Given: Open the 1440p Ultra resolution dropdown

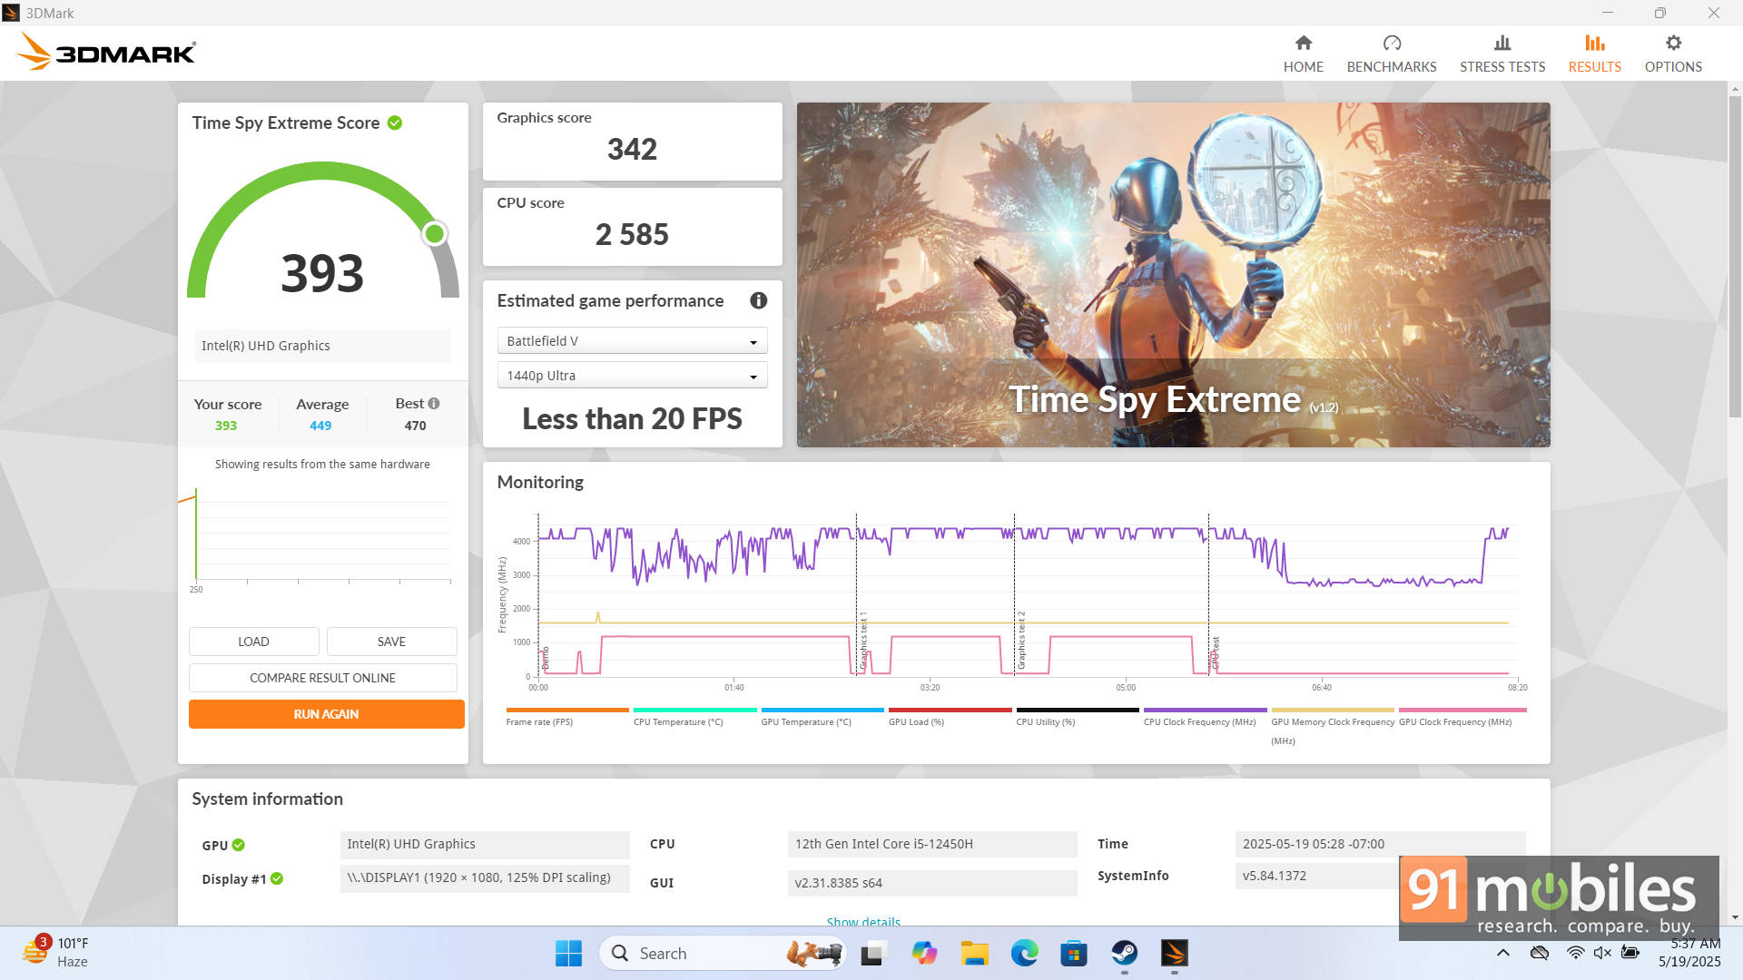Looking at the screenshot, I should [632, 376].
